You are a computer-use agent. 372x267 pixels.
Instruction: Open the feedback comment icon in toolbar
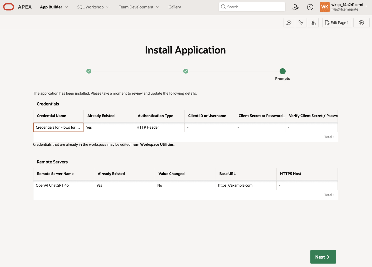[289, 23]
